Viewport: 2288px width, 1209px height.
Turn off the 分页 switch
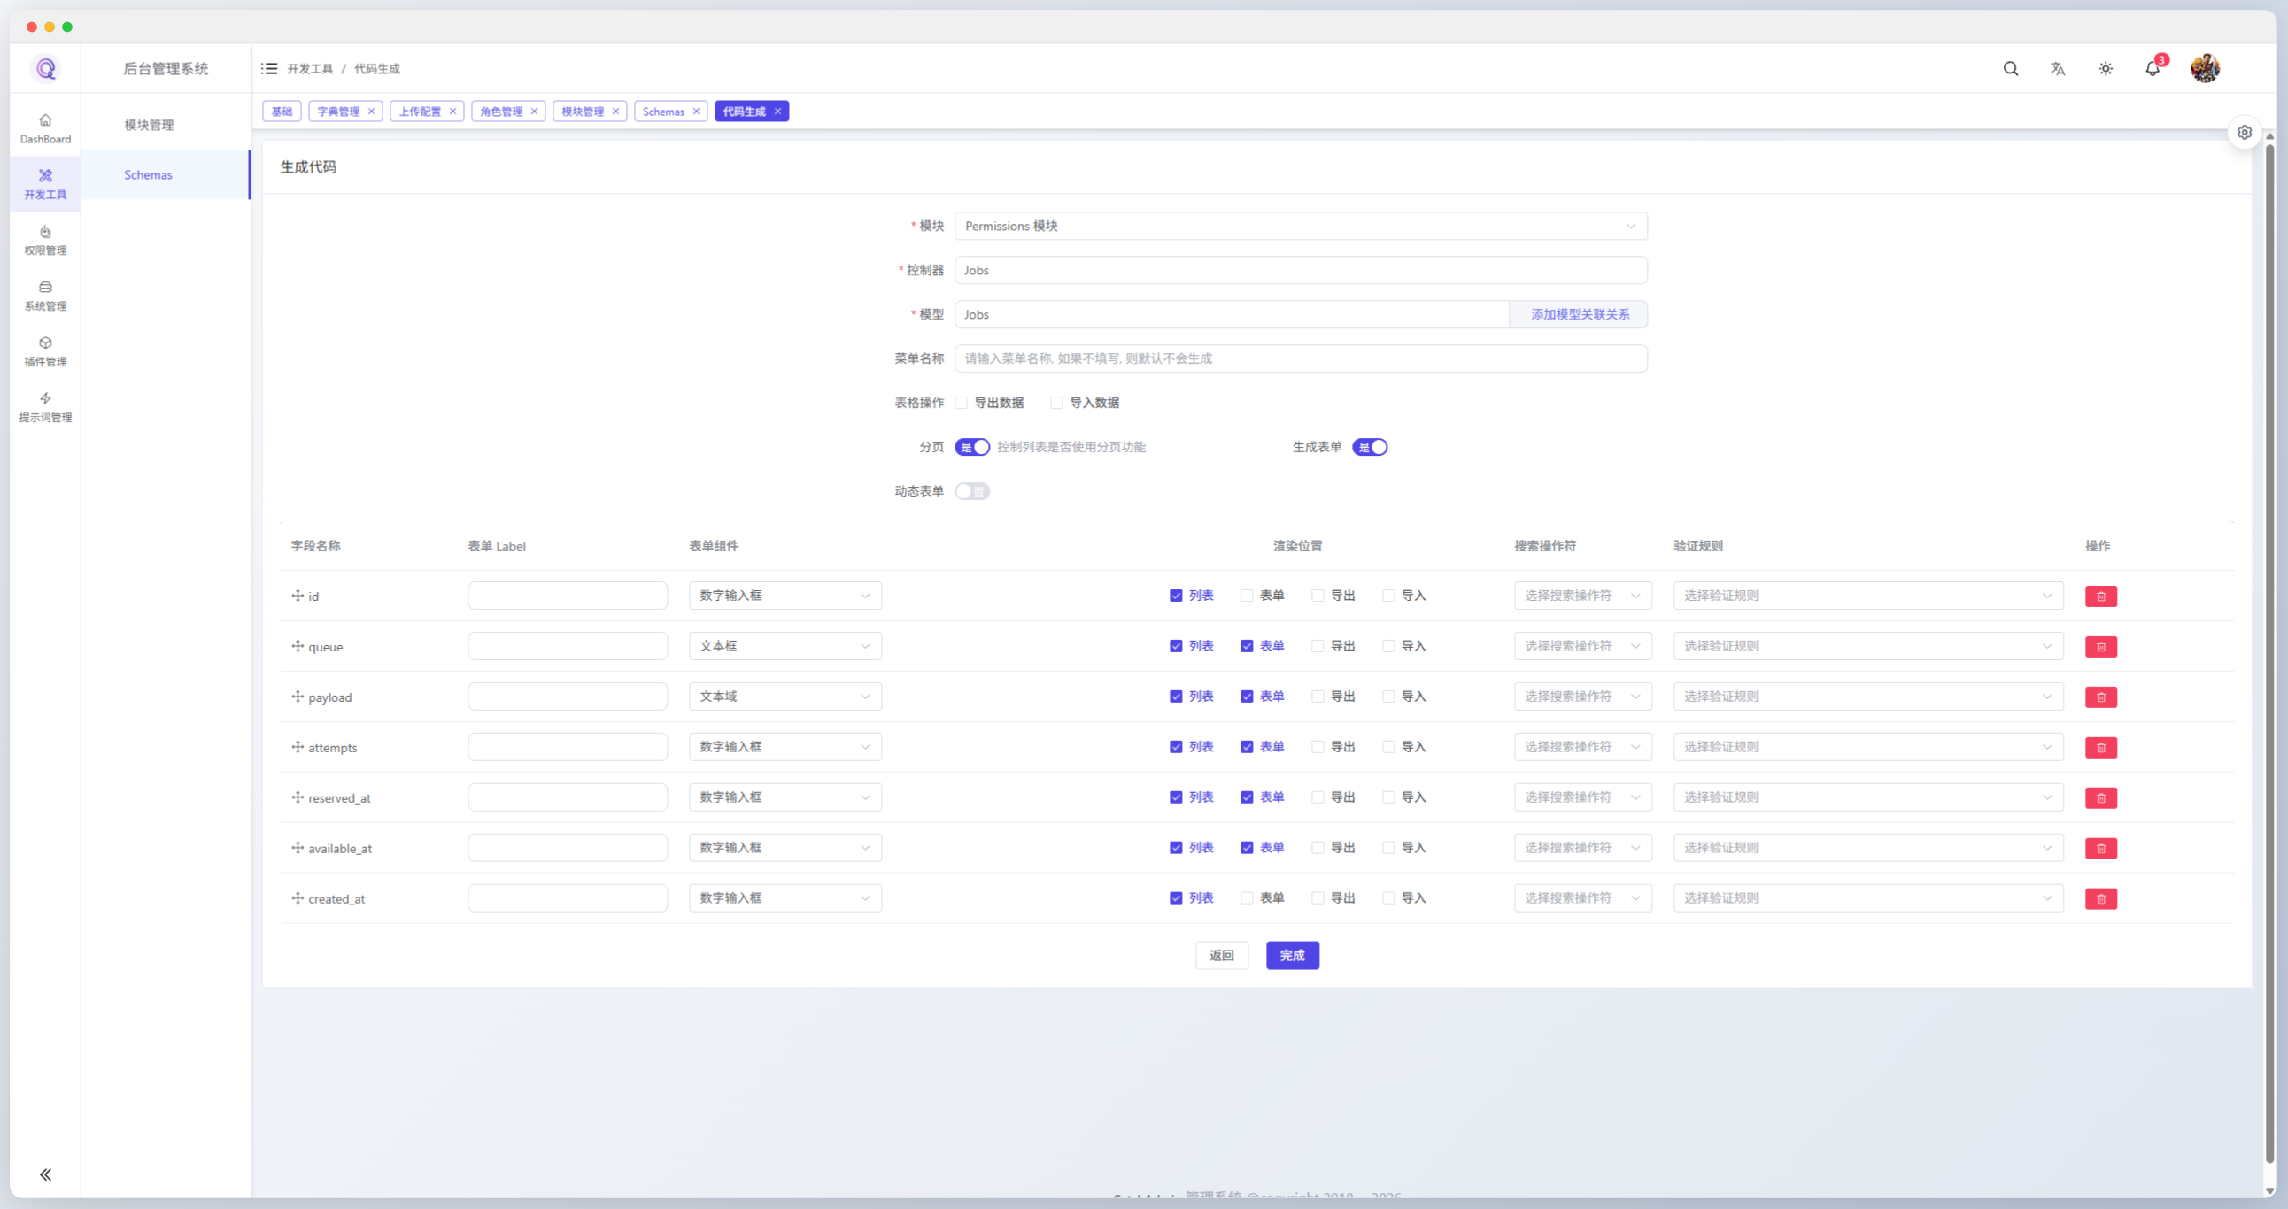(x=971, y=447)
